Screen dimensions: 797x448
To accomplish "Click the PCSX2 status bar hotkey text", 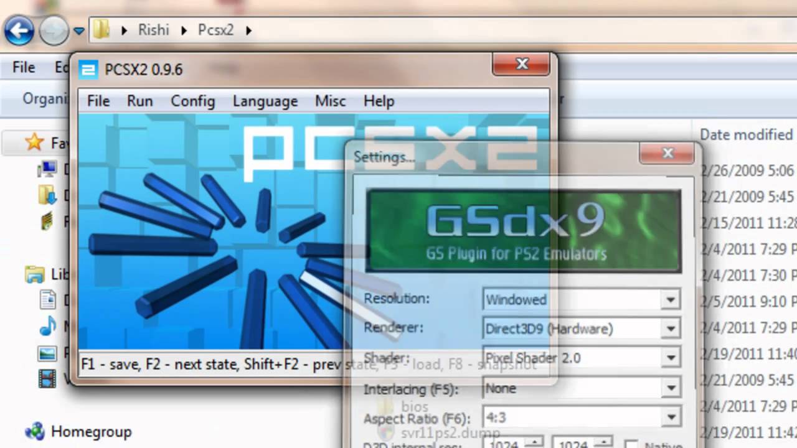I will point(309,364).
